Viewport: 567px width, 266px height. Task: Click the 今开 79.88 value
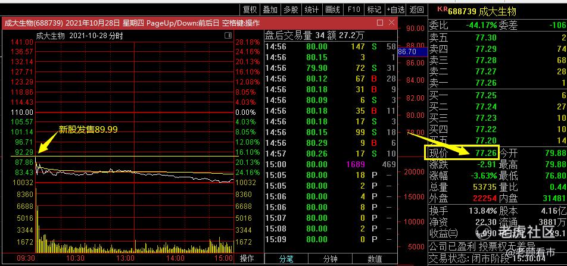(556, 154)
